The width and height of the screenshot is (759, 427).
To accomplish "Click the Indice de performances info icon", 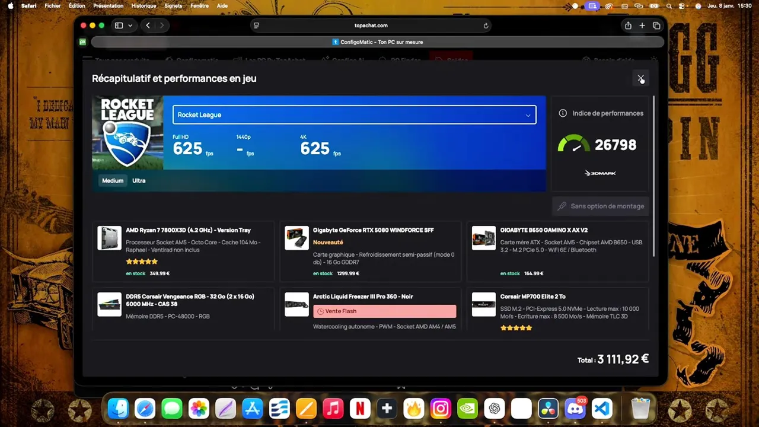I will [x=563, y=113].
